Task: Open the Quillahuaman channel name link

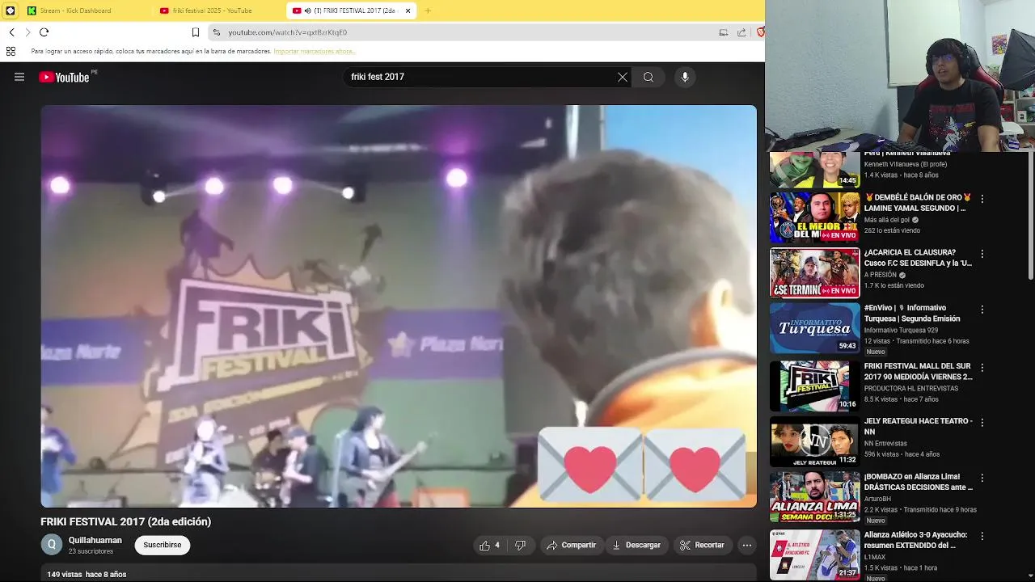Action: point(95,540)
